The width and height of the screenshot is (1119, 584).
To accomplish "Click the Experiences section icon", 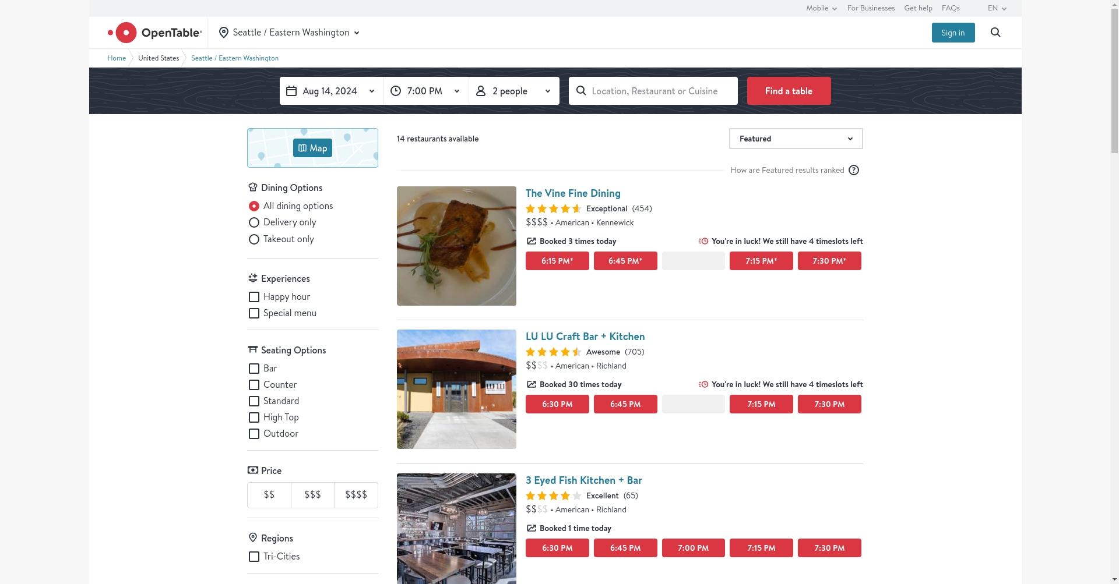I will click(x=252, y=278).
